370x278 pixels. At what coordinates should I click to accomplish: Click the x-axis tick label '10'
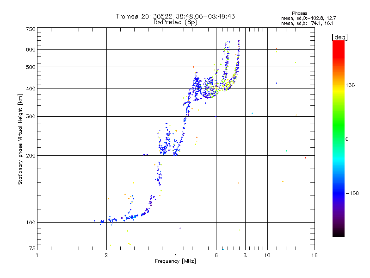point(267,255)
